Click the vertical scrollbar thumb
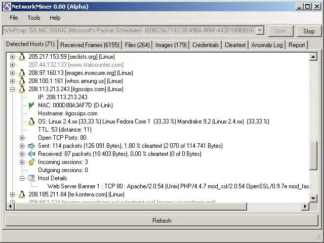This screenshot has height=243, width=324. pyautogui.click(x=313, y=155)
